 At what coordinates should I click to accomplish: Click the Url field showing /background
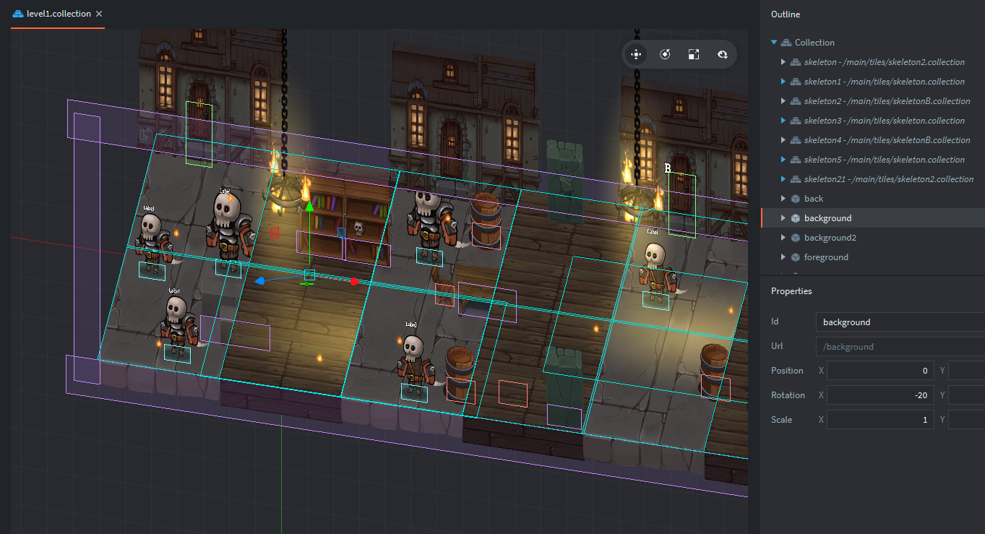[900, 347]
